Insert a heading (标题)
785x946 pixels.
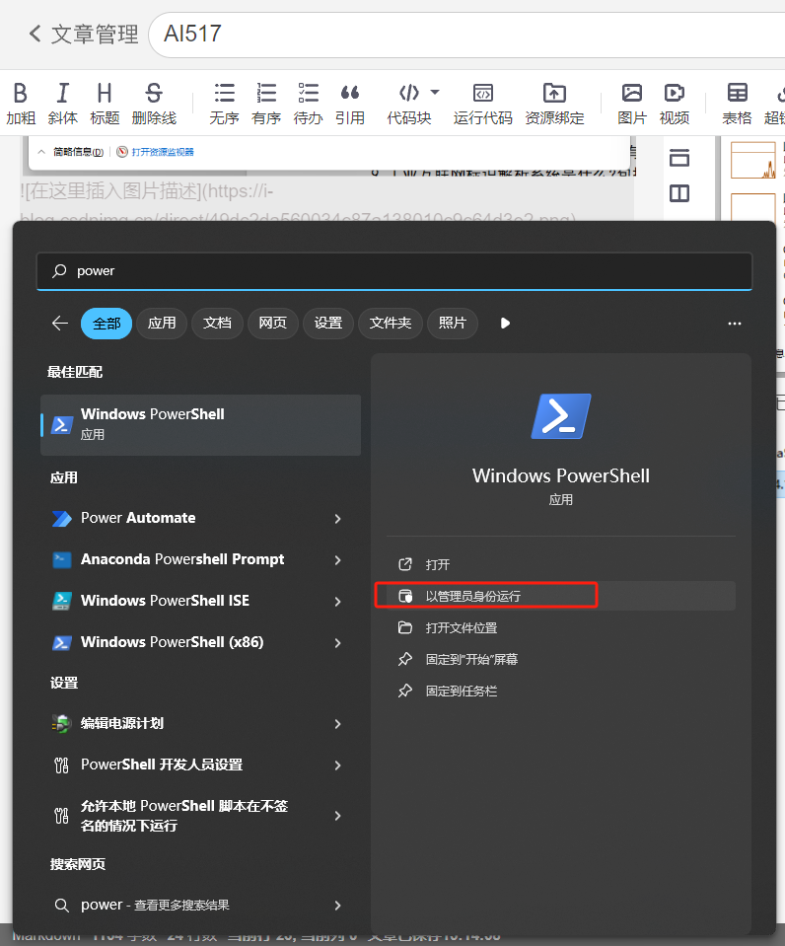[x=105, y=104]
